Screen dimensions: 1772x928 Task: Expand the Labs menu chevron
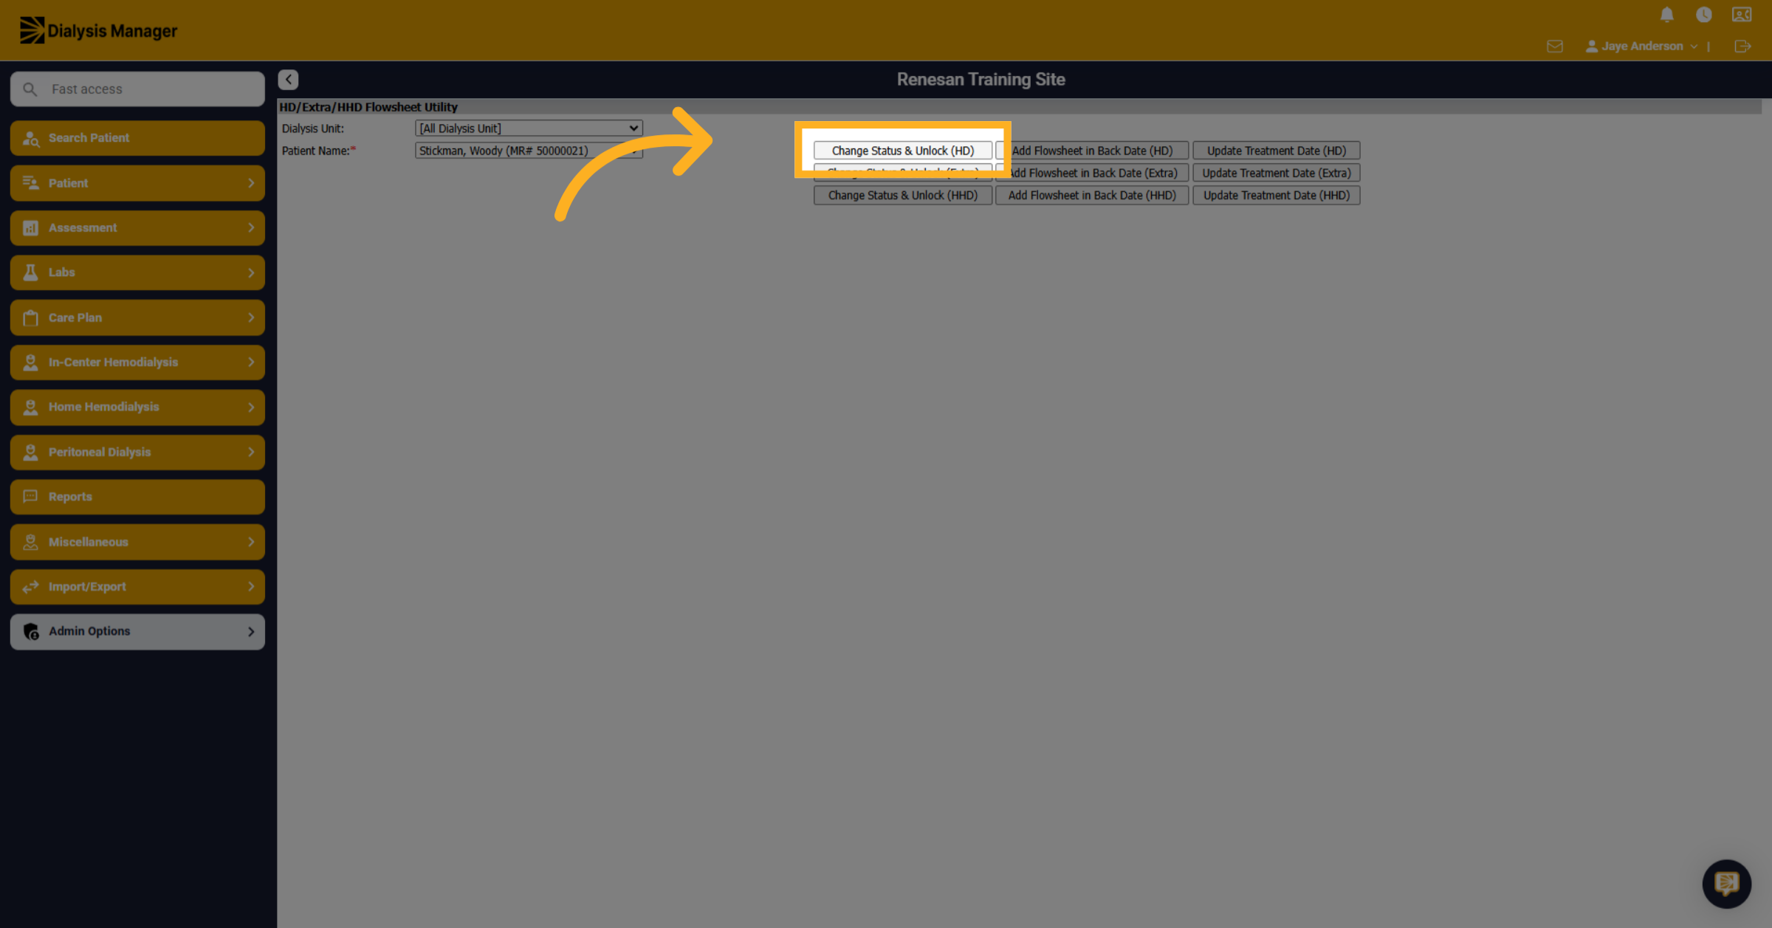click(251, 273)
